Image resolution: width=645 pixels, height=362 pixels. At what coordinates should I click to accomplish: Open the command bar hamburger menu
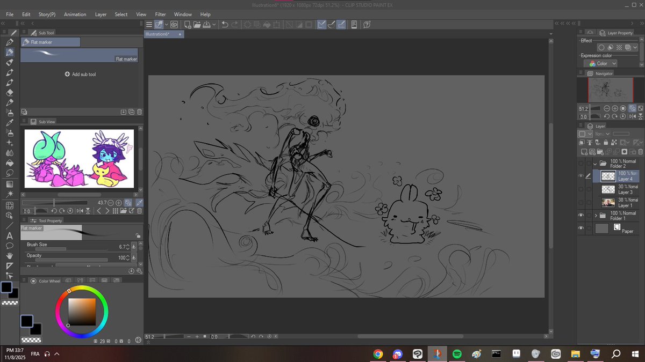click(149, 24)
